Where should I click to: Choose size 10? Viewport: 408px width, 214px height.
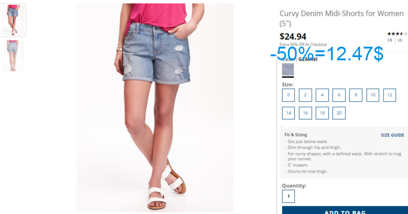click(x=373, y=95)
